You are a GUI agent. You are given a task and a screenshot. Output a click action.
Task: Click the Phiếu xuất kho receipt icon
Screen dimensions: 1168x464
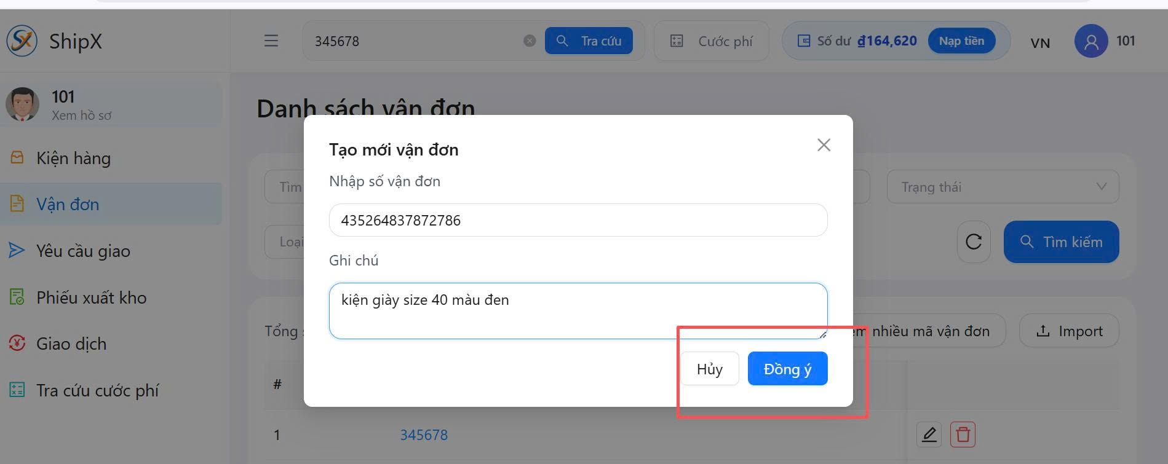(x=17, y=297)
